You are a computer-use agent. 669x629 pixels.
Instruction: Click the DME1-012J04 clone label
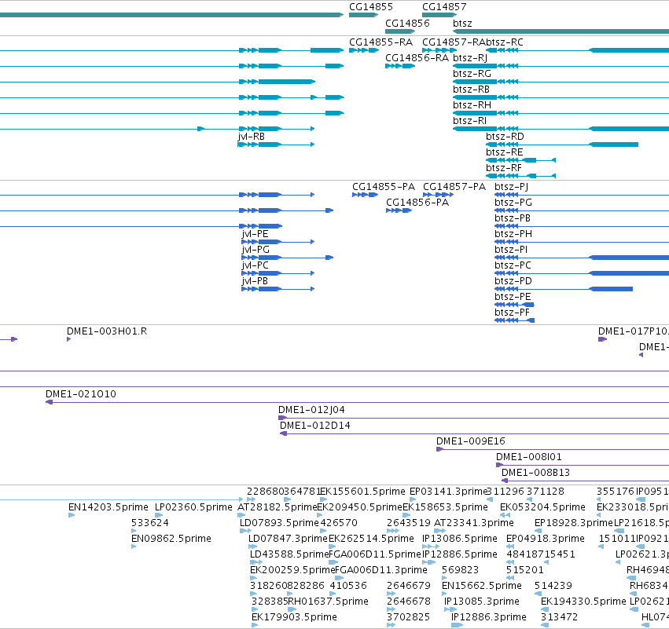coord(311,410)
